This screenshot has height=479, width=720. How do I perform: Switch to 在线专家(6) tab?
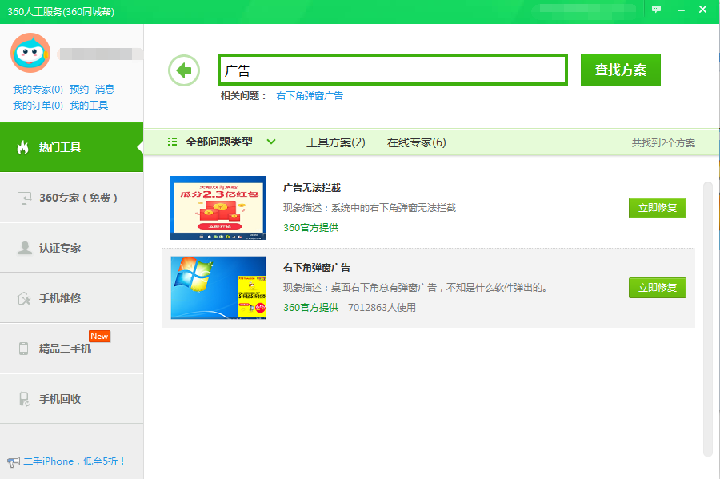click(x=416, y=142)
